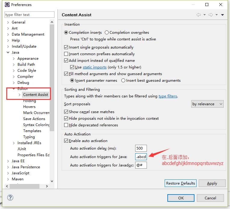
Task: Select Syntax Coloring in the tree
Action: 36,125
